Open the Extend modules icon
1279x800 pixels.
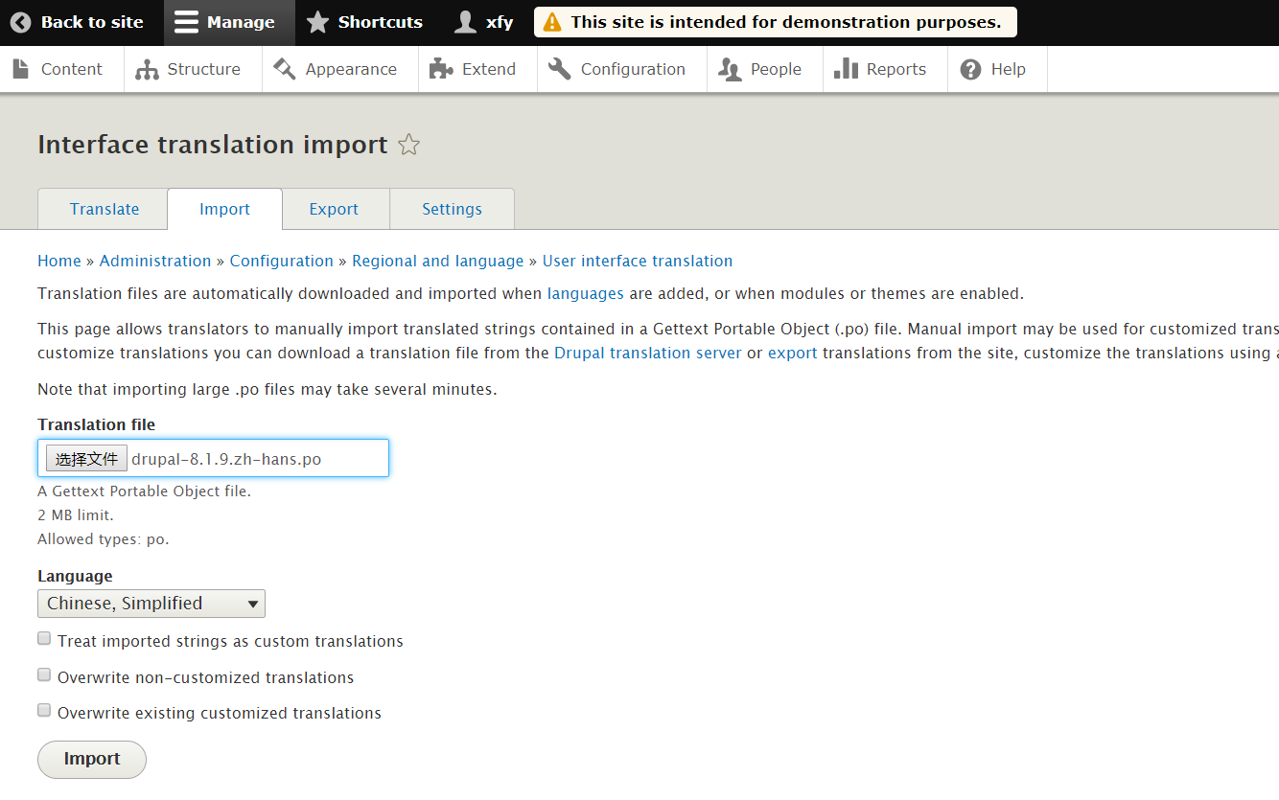(440, 68)
